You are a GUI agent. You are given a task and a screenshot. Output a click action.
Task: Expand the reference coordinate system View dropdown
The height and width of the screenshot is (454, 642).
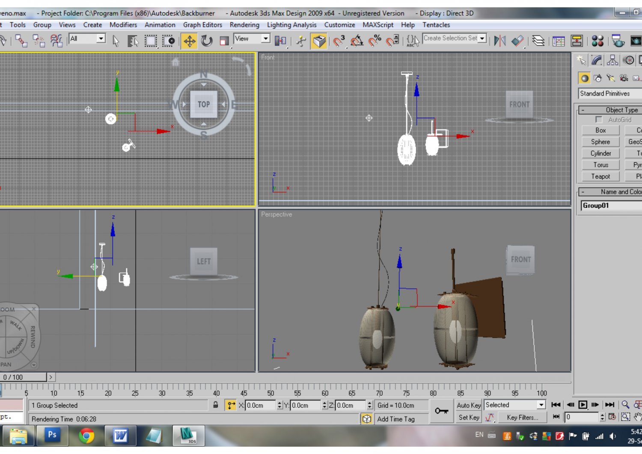click(x=252, y=39)
